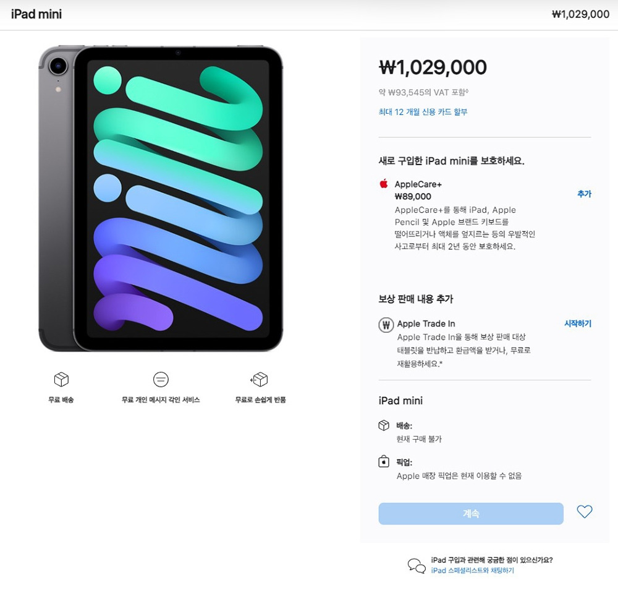Chat with an iPad specialist link
The height and width of the screenshot is (592, 618).
472,570
